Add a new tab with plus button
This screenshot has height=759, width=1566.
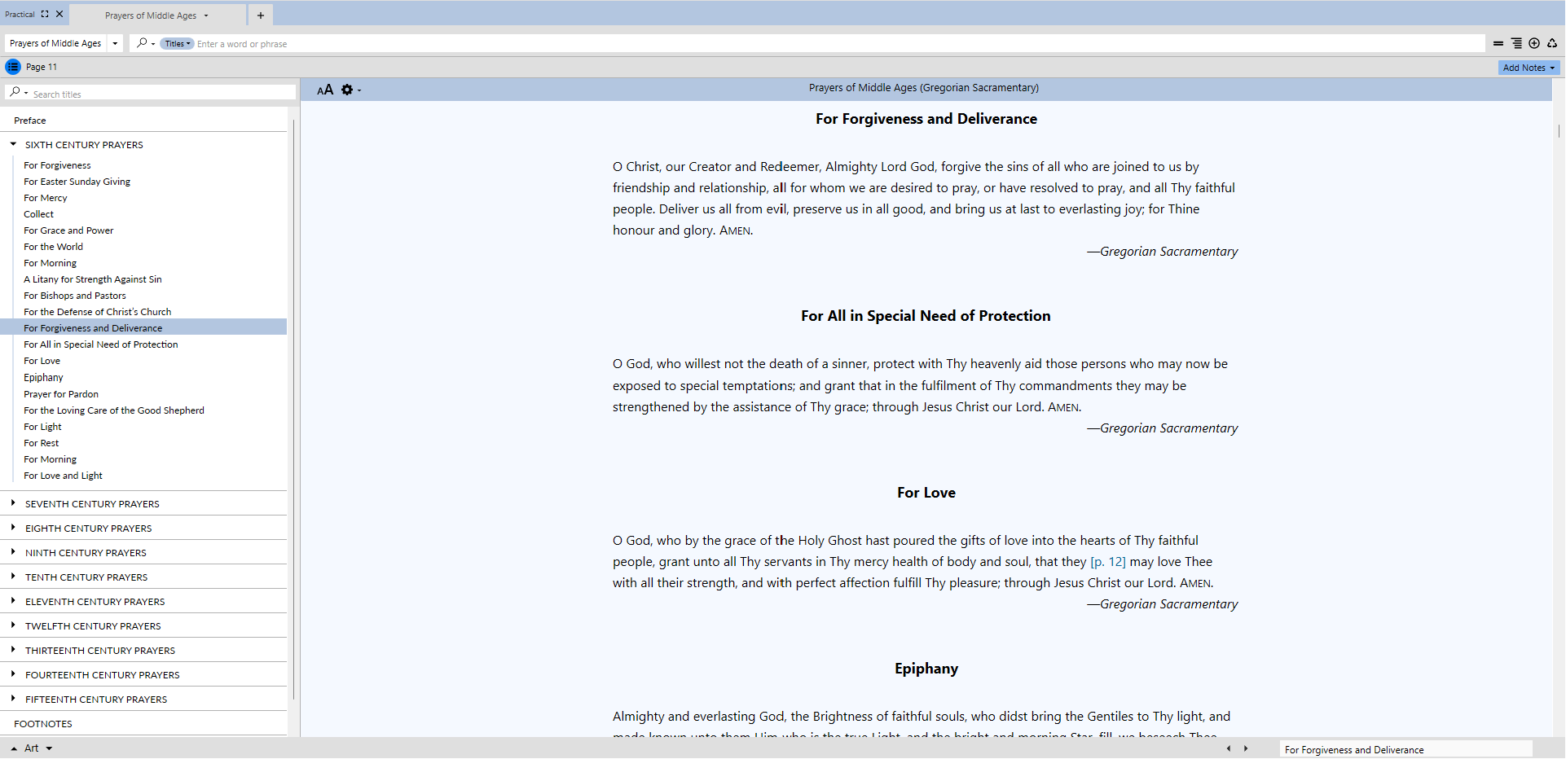click(x=260, y=15)
